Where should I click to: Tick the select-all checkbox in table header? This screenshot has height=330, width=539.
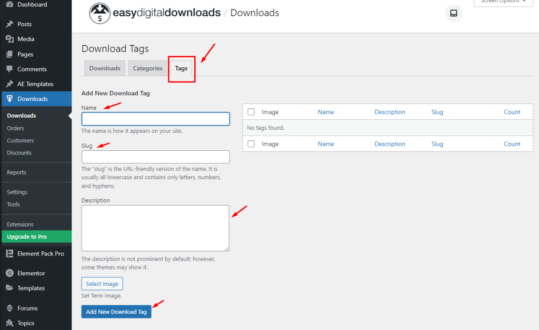(251, 112)
